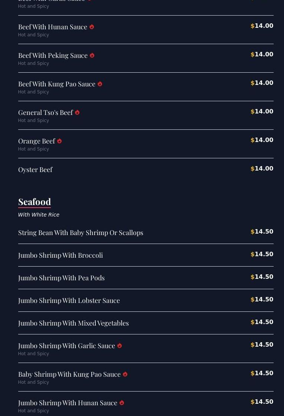
Task: Select the Oyster Beef menu item
Action: point(36,169)
